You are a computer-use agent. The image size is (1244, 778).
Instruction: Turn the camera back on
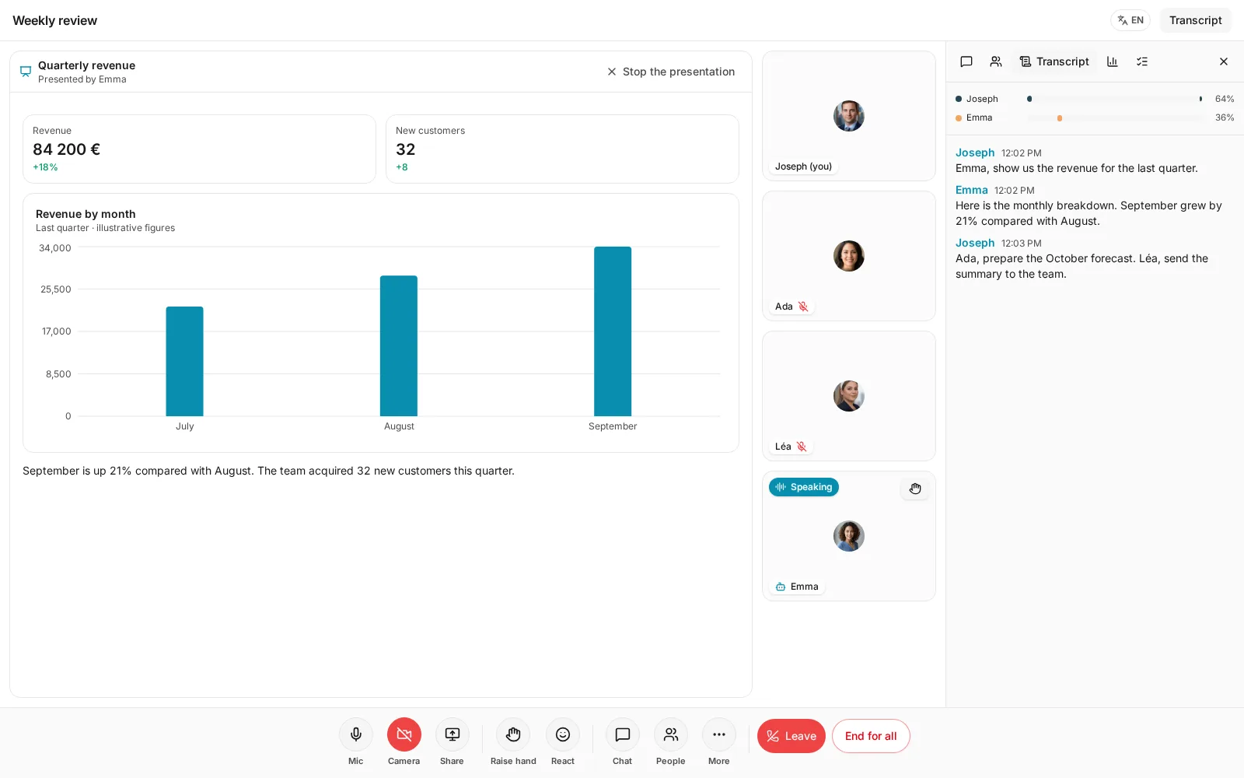404,734
